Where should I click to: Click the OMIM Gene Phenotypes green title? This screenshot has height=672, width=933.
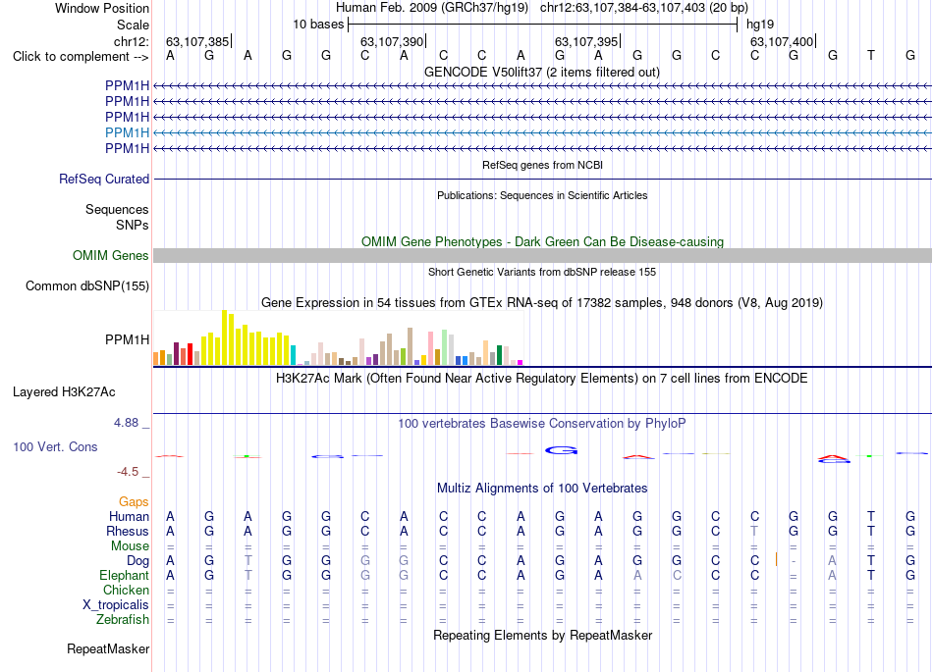pyautogui.click(x=542, y=242)
